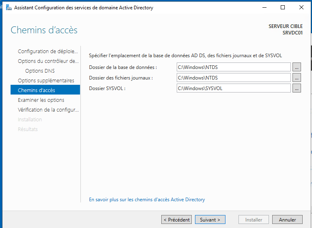
Task: Continue with the Suivant button
Action: pyautogui.click(x=210, y=219)
